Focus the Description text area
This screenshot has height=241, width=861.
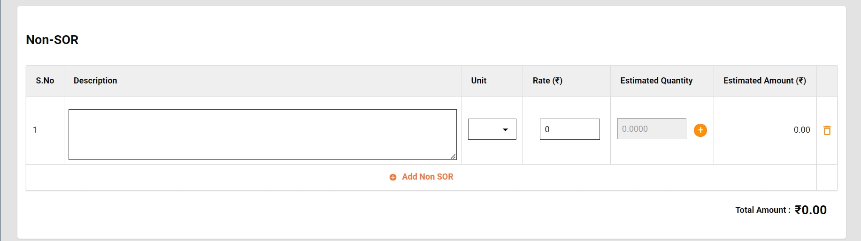(x=262, y=135)
